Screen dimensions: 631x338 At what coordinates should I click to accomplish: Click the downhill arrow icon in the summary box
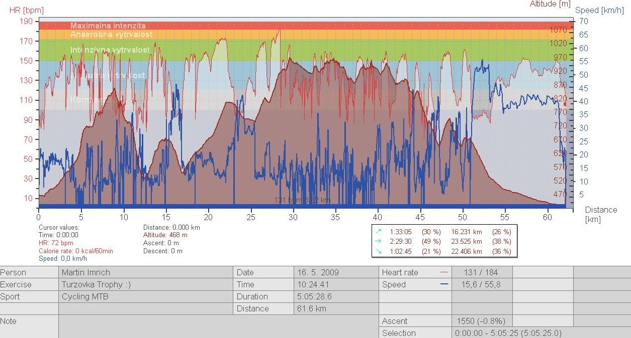[379, 251]
